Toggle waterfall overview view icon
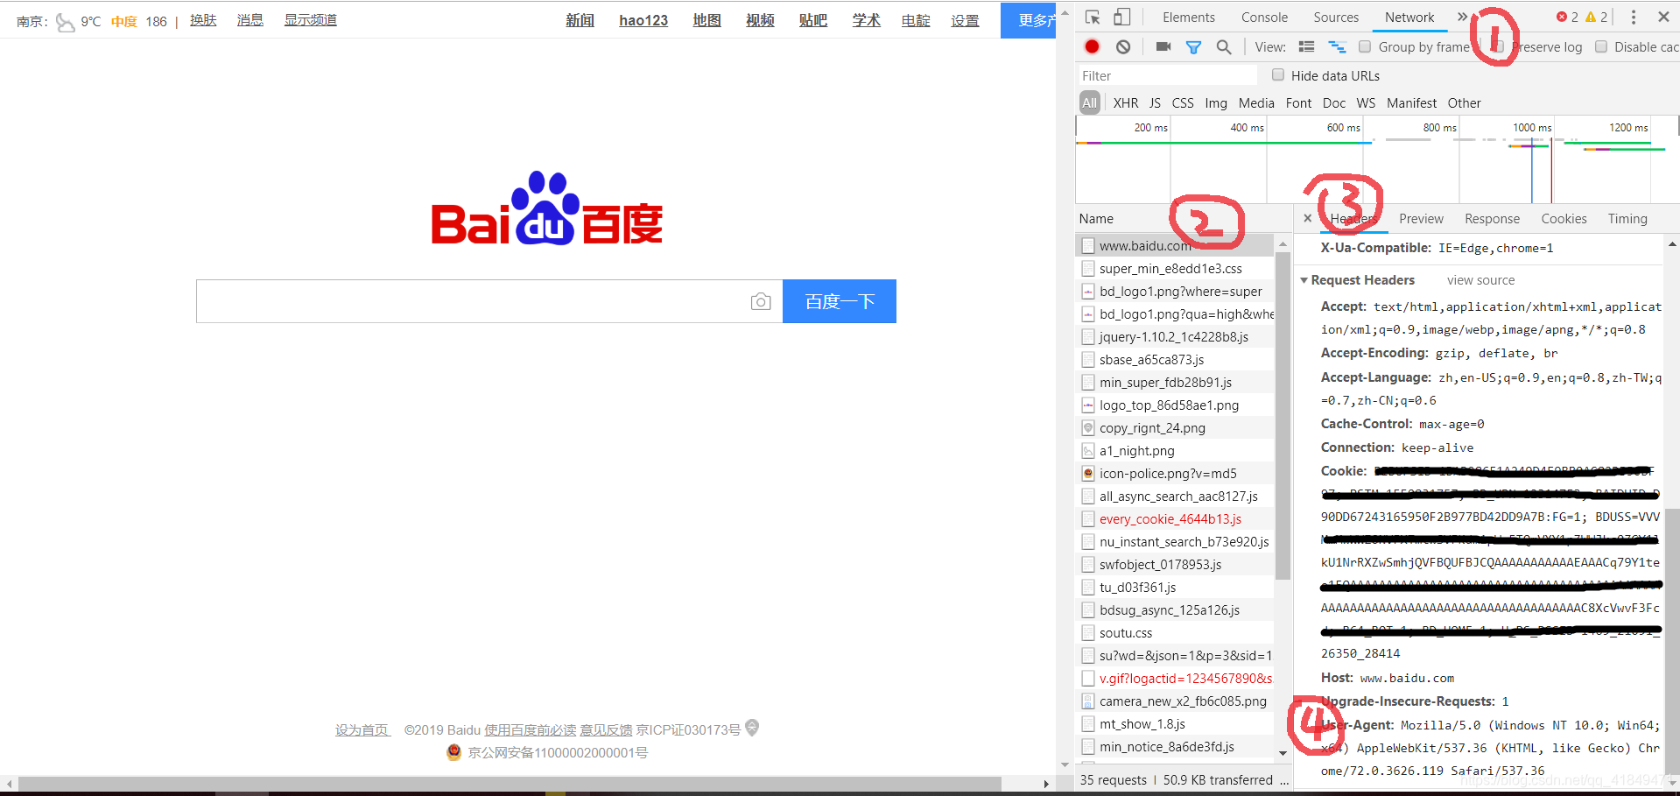The image size is (1680, 796). 1337,46
